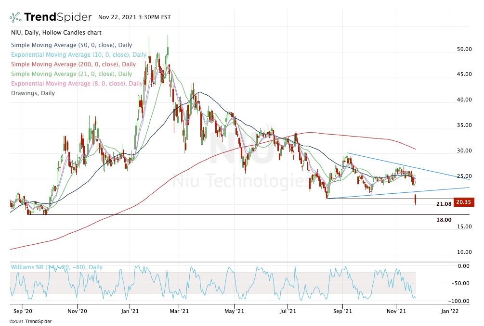Click the latest red candle near 20.35
This screenshot has width=484, height=326.
pos(415,200)
